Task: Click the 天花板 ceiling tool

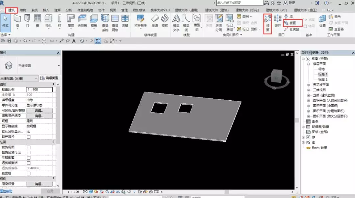Action: pyautogui.click(x=82, y=21)
